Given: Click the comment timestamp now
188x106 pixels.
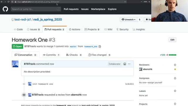Looking at the screenshot, I should coord(52,64).
